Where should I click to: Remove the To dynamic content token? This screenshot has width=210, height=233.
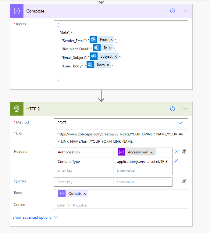110,48
